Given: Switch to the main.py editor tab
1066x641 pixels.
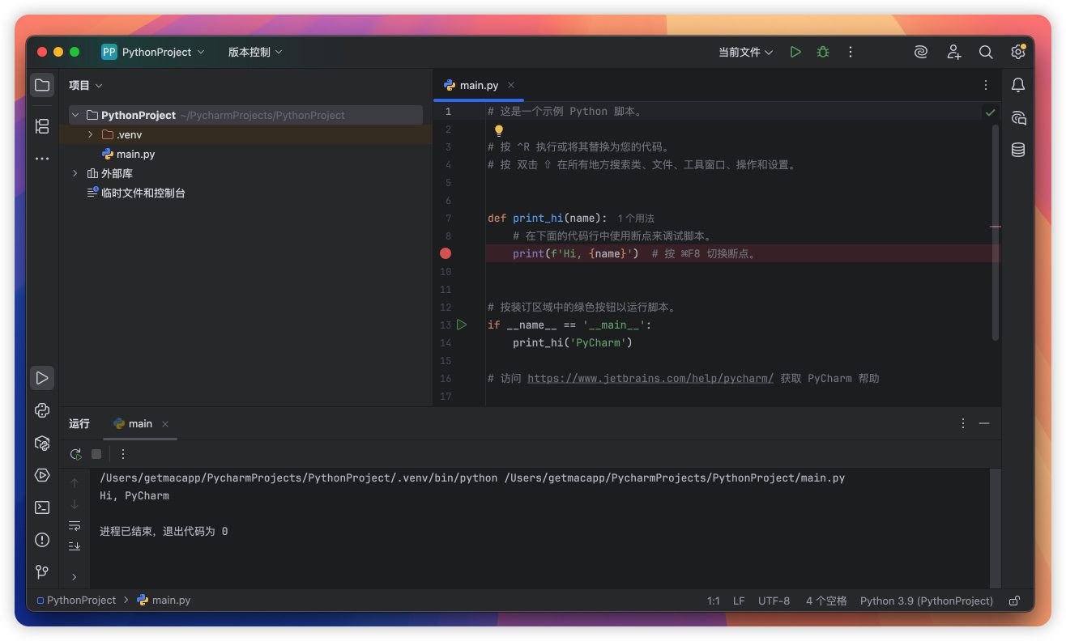Looking at the screenshot, I should pyautogui.click(x=478, y=85).
